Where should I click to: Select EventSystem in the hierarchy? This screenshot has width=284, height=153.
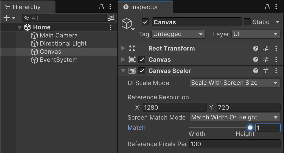59,60
